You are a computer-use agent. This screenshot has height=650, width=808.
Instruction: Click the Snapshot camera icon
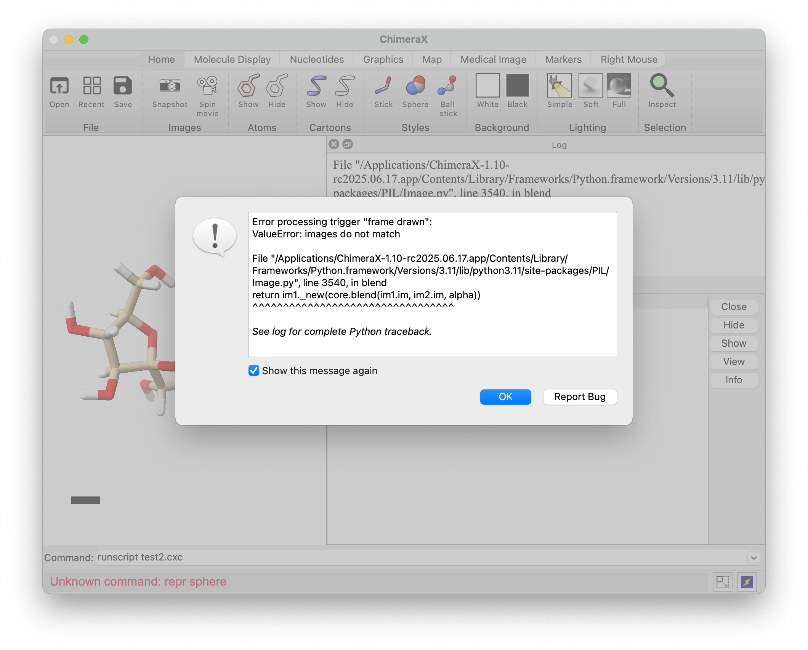(170, 85)
